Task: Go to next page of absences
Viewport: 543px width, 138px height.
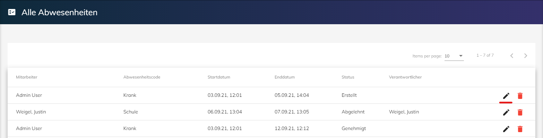Action: (526, 55)
